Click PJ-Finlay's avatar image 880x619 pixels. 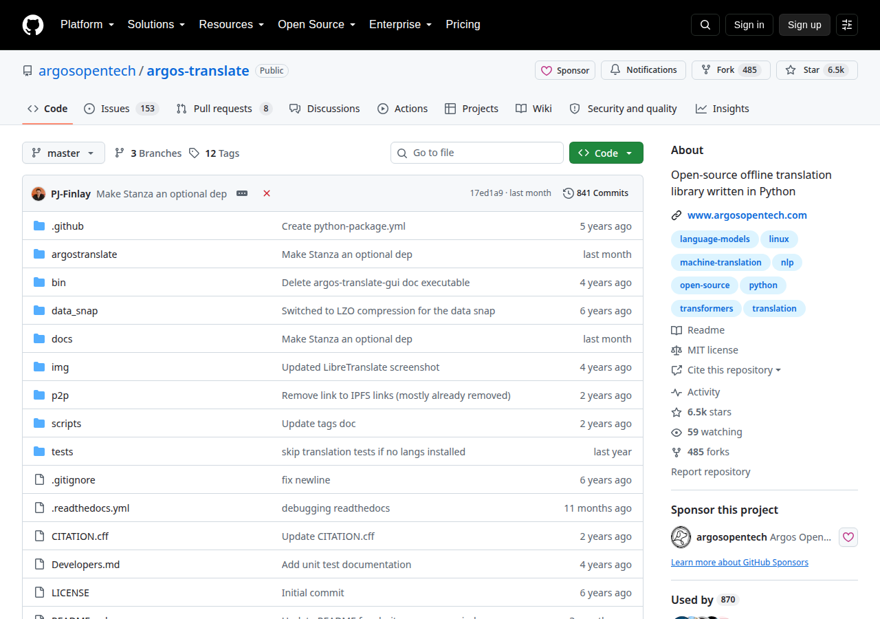pyautogui.click(x=38, y=193)
